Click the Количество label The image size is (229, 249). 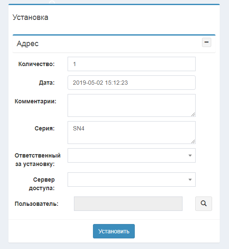pyautogui.click(x=36, y=64)
